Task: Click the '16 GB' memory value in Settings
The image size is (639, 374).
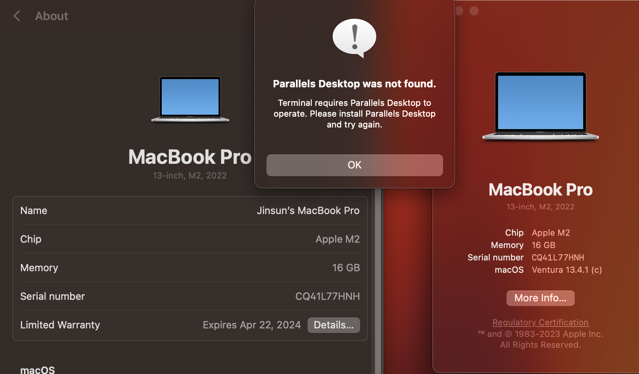Action: (346, 268)
